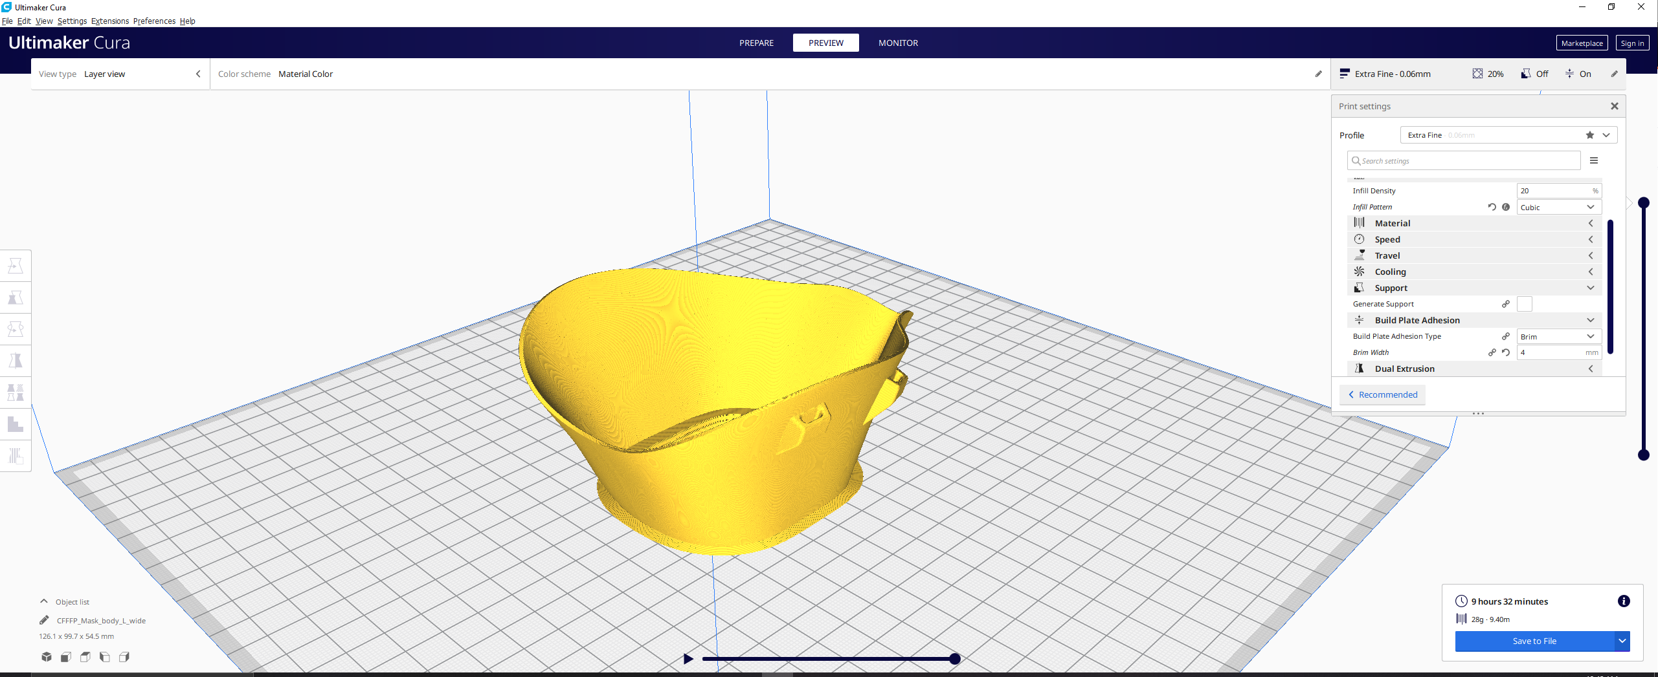Open the settings visibility hamburger menu
Viewport: 1658px width, 677px height.
(1594, 161)
